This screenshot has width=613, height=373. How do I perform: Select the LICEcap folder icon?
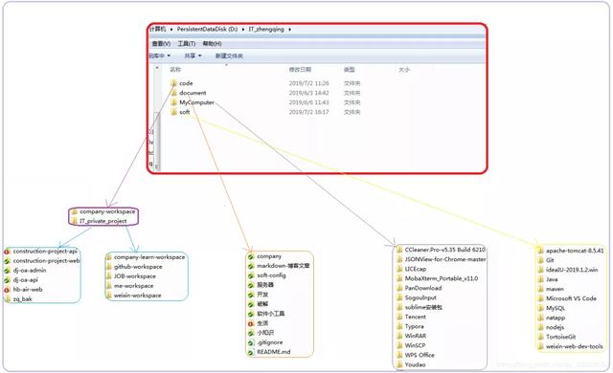[x=399, y=269]
